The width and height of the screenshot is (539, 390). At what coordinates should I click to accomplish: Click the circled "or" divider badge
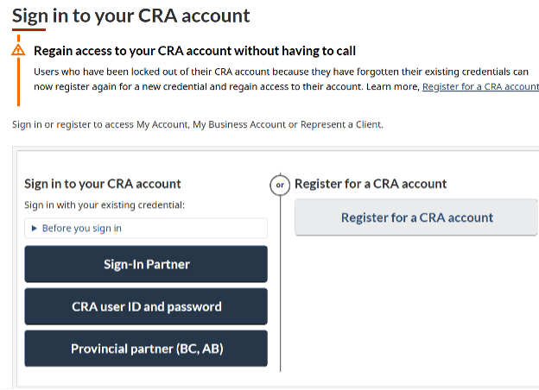click(279, 185)
